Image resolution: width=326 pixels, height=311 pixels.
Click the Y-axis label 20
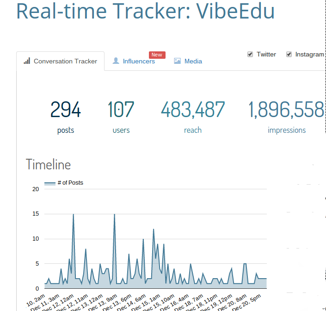click(x=36, y=189)
